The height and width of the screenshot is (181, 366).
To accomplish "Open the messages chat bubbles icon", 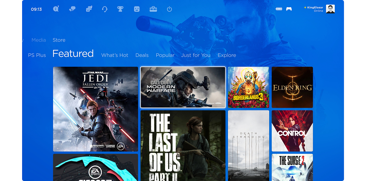I will [72, 9].
